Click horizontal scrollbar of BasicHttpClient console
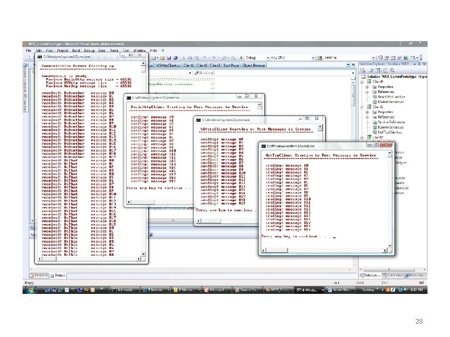450x337 pixels. [x=159, y=202]
